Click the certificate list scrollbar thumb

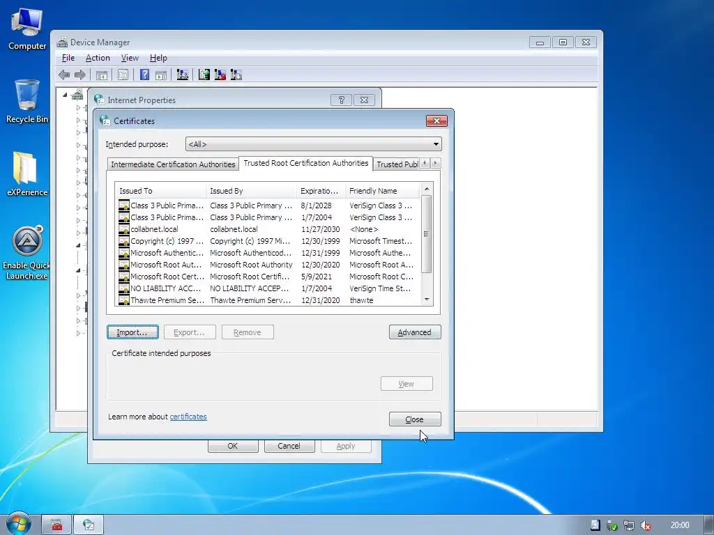[426, 234]
